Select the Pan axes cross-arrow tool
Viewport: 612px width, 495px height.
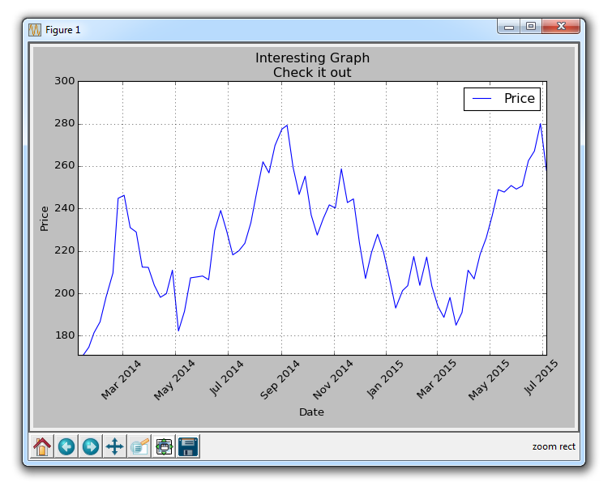[115, 446]
